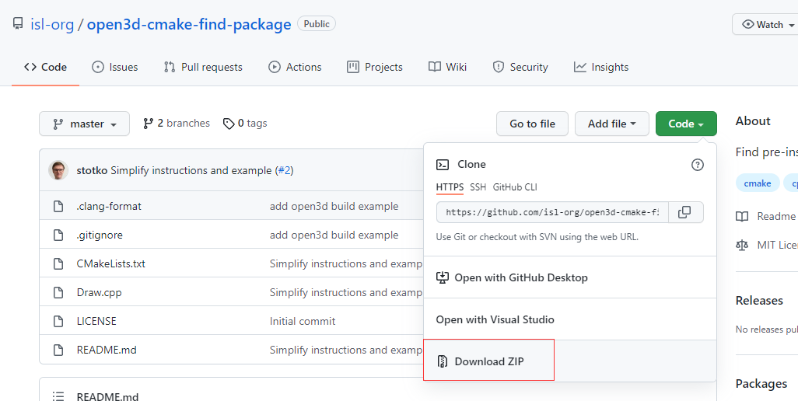Viewport: 798px width, 401px height.
Task: Open pull request #2 link
Action: coord(284,171)
